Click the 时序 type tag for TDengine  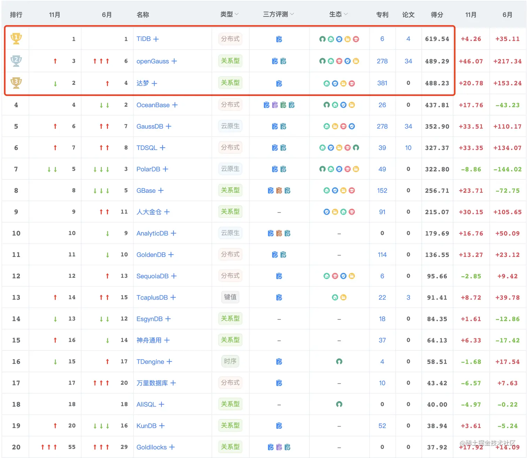[x=230, y=361]
